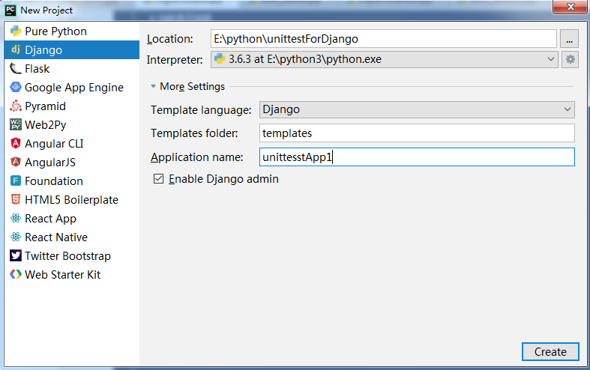
Task: Select Flask project type label
Action: (37, 69)
